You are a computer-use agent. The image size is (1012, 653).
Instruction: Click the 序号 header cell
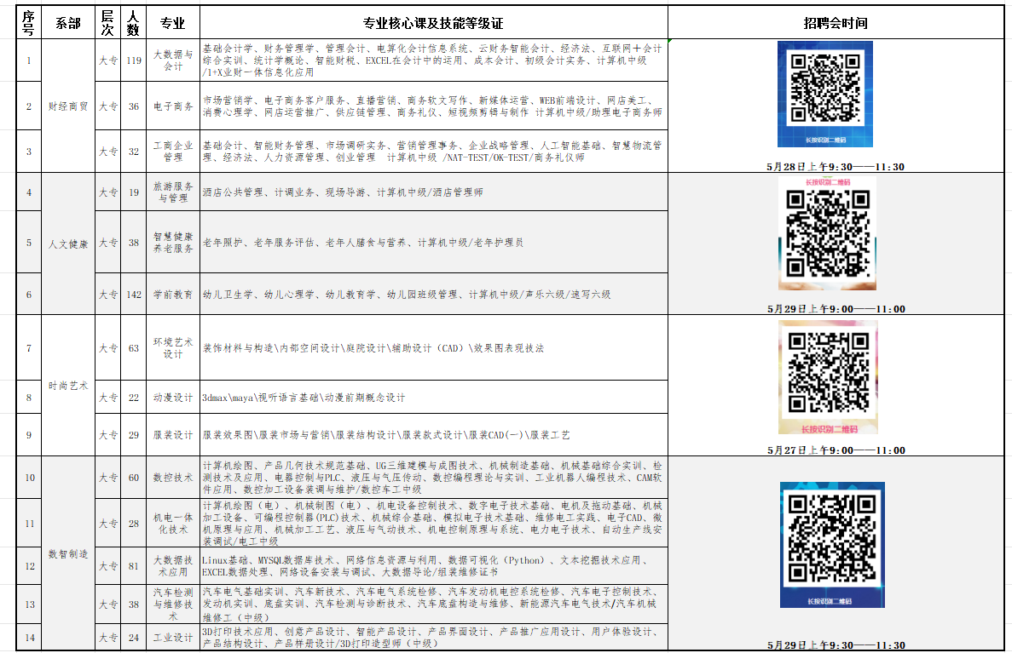(x=28, y=23)
